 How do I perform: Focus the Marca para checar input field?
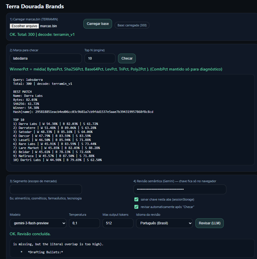[x=46, y=58]
